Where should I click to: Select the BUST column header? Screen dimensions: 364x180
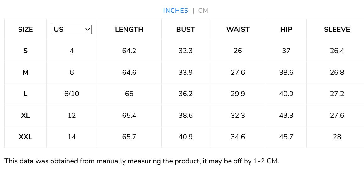[x=185, y=30]
